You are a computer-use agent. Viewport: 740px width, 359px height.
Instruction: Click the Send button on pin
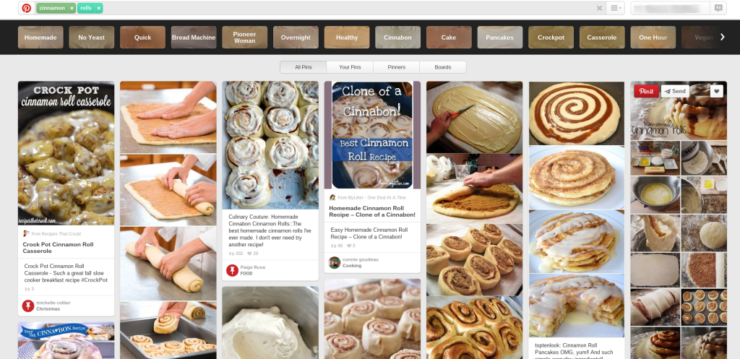click(676, 91)
